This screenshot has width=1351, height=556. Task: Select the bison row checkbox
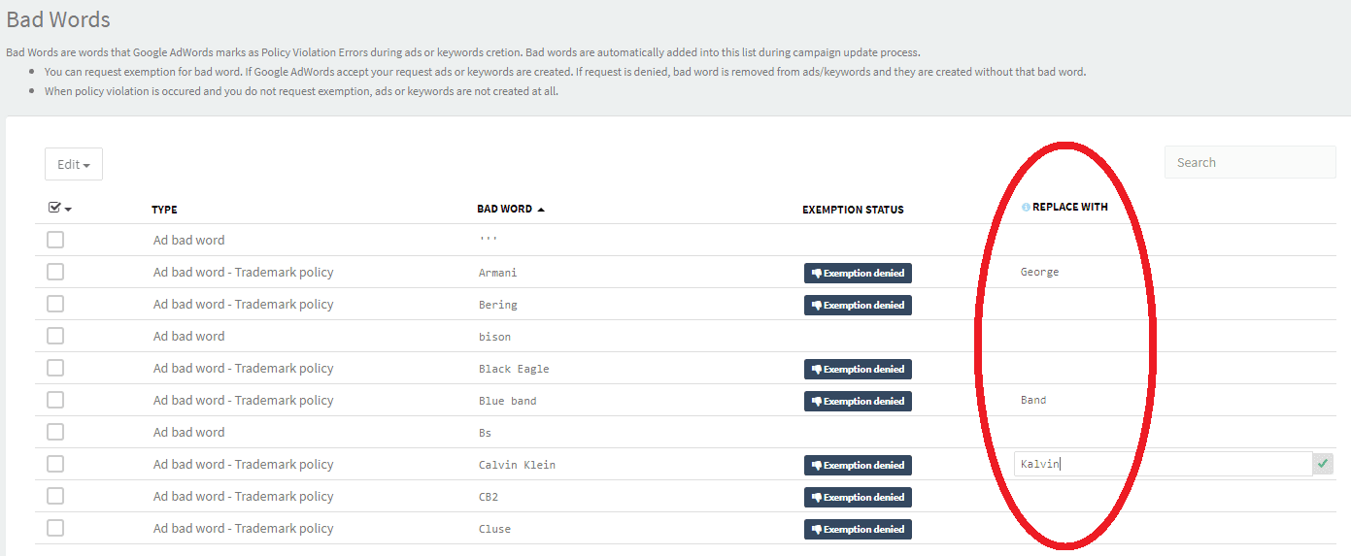click(55, 336)
